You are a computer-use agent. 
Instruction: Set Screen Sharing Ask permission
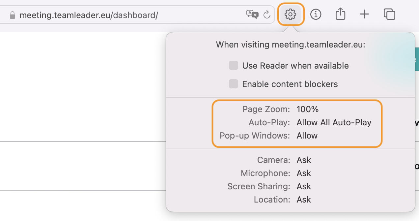pos(304,186)
